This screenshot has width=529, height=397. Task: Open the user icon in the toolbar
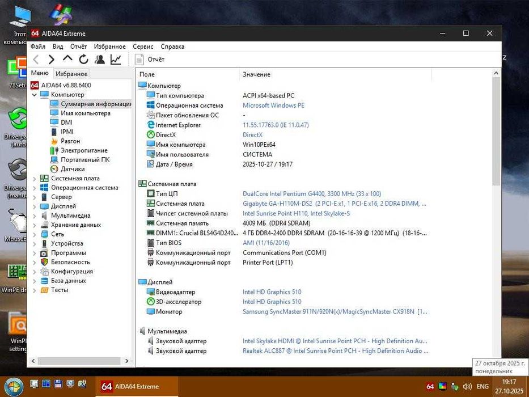pos(100,60)
